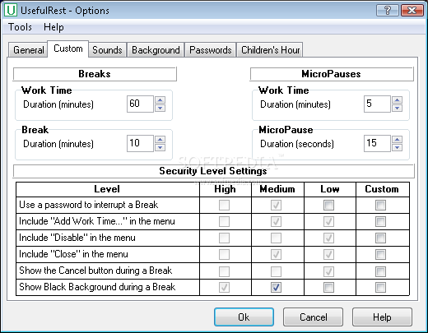Click the MicroPauses Work Time field showing 5
Screen dimensions: 428x333
click(377, 104)
